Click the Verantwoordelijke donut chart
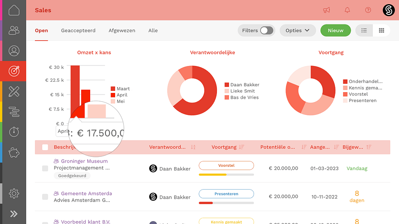Image resolution: width=399 pixels, height=224 pixels. point(192,90)
